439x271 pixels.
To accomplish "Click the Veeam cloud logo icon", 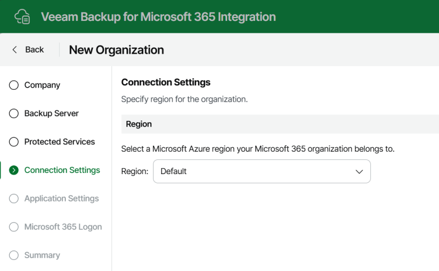I will (22, 16).
